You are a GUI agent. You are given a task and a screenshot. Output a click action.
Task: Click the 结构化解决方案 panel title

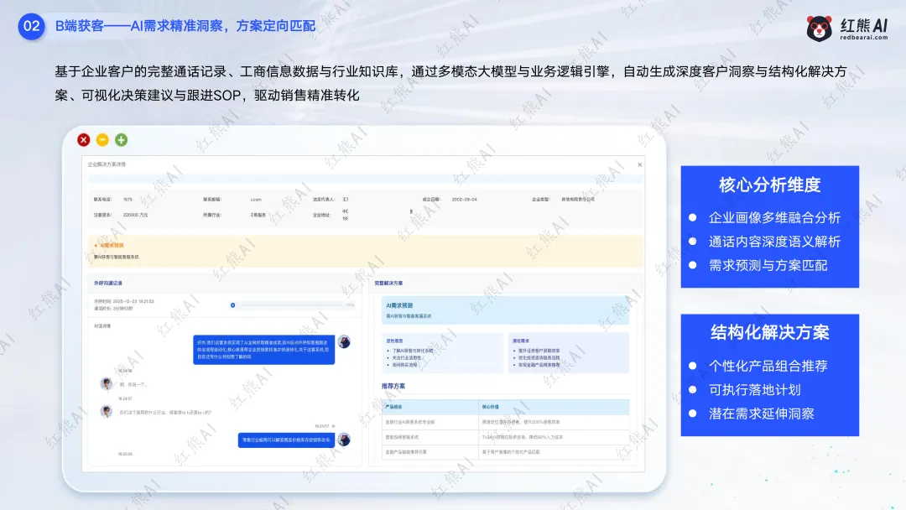(x=769, y=332)
